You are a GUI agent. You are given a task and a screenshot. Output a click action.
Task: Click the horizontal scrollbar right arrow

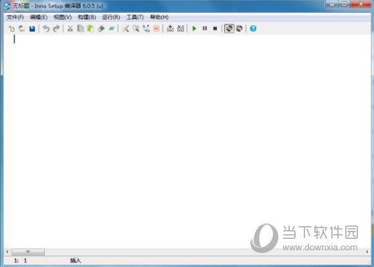367,252
